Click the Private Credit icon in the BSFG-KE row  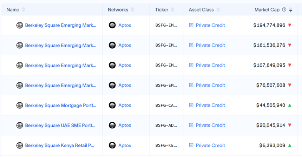[x=191, y=145]
